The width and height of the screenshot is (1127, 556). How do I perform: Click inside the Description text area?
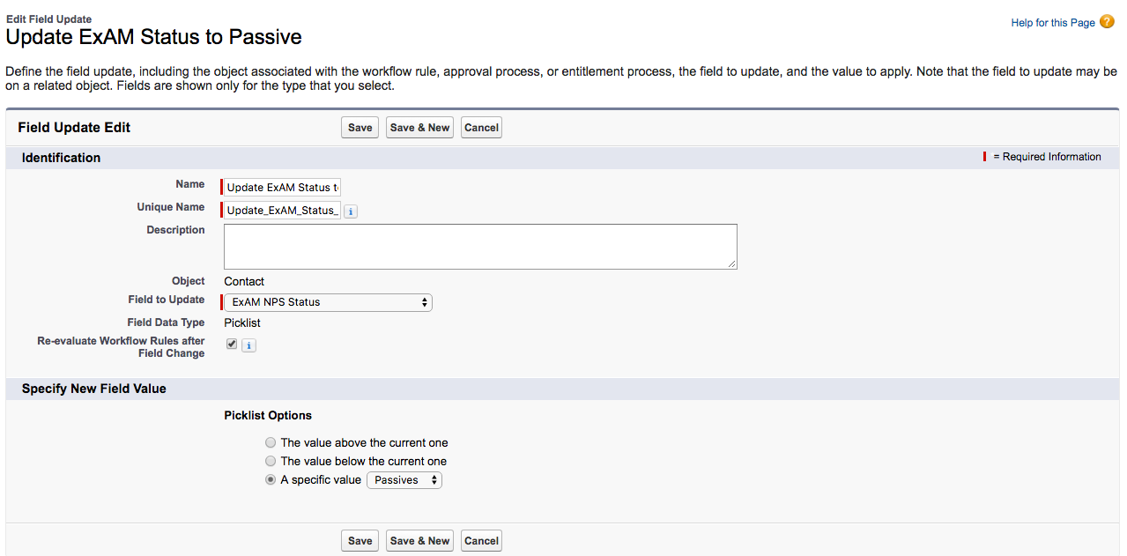480,246
